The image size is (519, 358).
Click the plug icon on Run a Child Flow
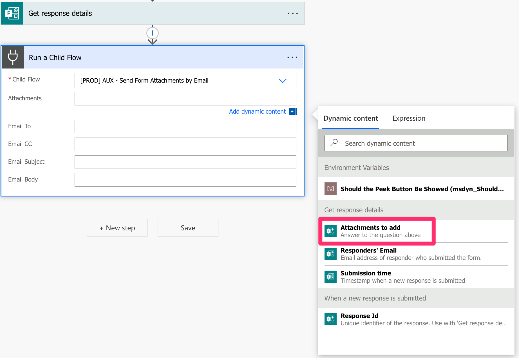[x=13, y=57]
